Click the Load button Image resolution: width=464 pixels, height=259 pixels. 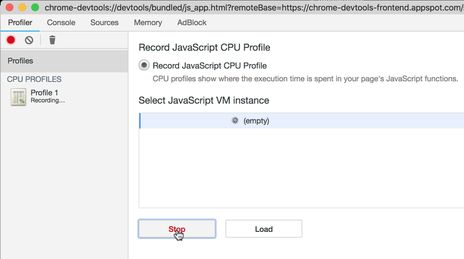(264, 229)
